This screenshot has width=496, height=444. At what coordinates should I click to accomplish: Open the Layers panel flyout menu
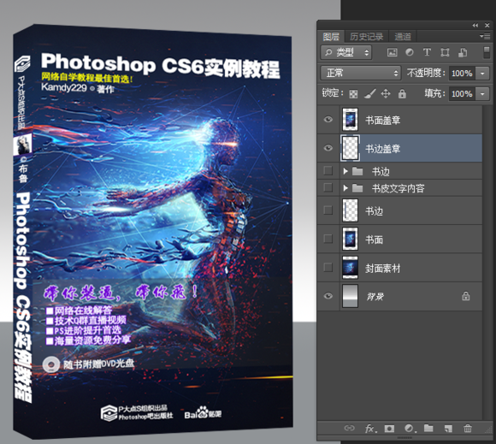(485, 37)
